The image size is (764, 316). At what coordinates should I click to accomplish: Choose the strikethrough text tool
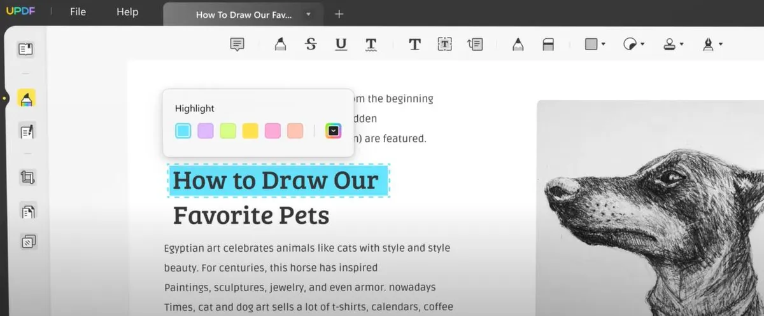311,44
